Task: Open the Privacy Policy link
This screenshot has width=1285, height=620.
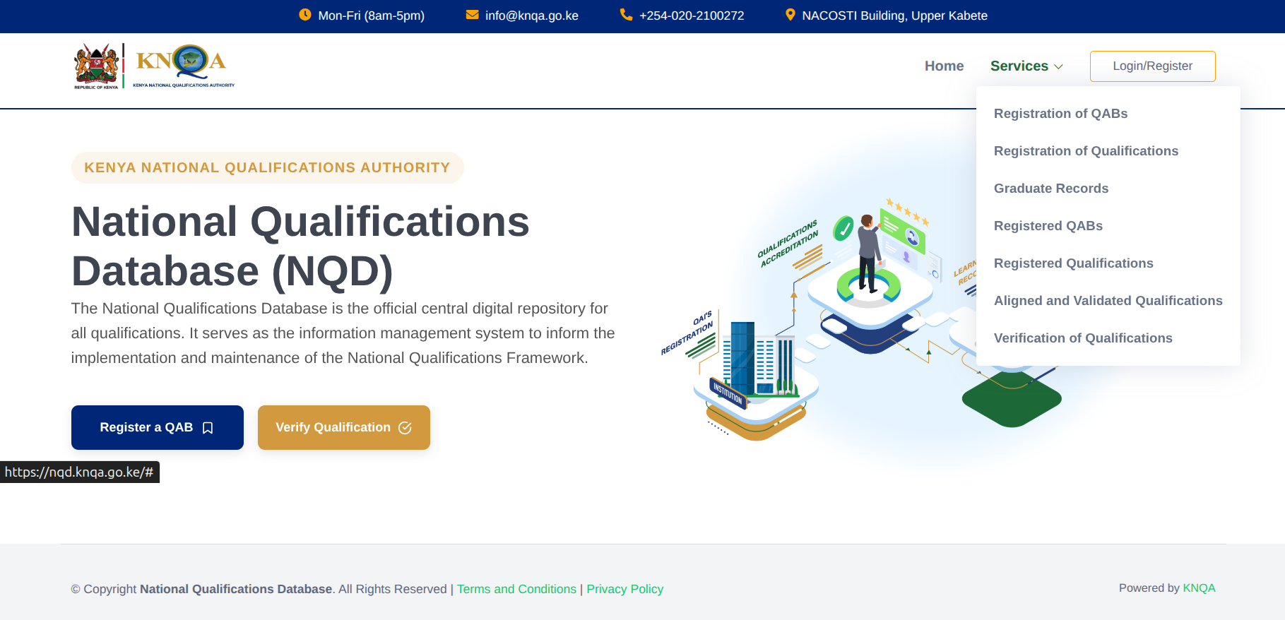Action: point(624,589)
